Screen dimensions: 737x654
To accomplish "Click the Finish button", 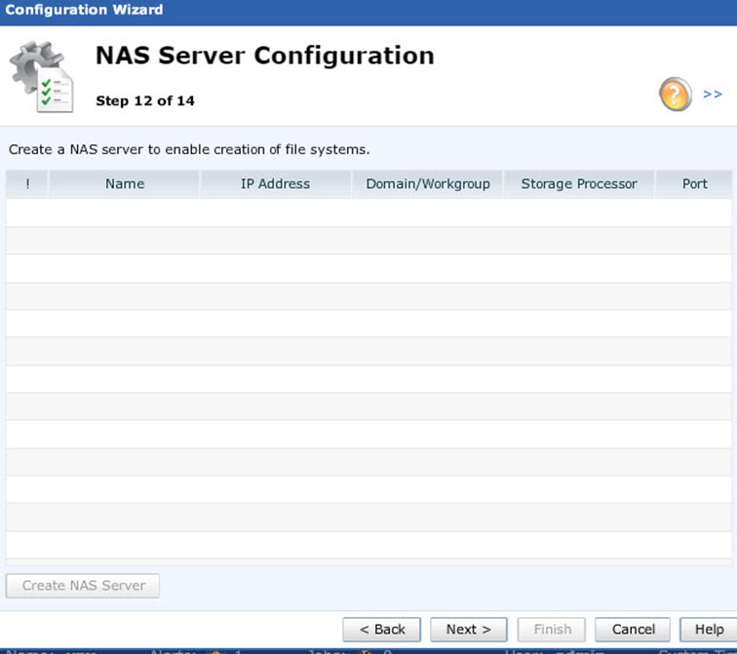I will point(552,629).
